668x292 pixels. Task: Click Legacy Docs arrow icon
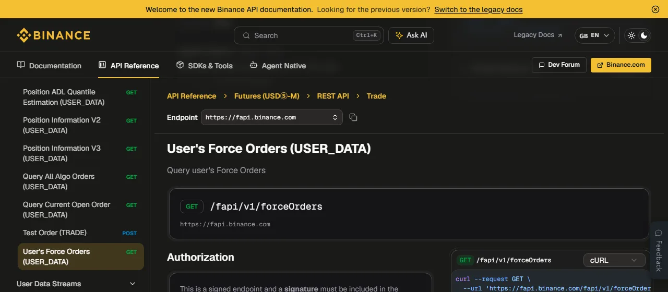coord(560,35)
